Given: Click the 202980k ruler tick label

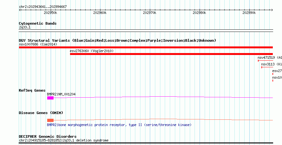Looking at the screenshot, I should click(199, 13).
